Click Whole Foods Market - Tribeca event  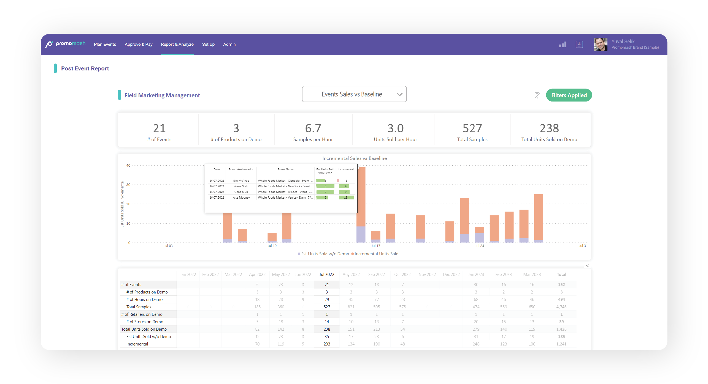pos(285,192)
